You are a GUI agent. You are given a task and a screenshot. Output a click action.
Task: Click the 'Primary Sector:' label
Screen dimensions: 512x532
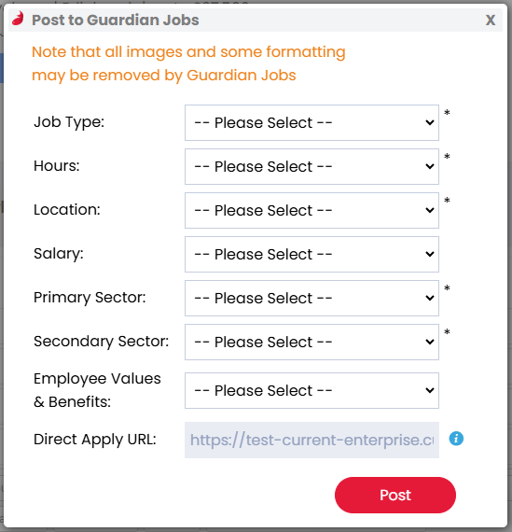point(90,298)
